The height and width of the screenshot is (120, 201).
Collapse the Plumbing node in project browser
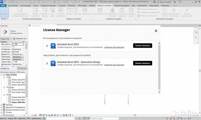click(4, 87)
